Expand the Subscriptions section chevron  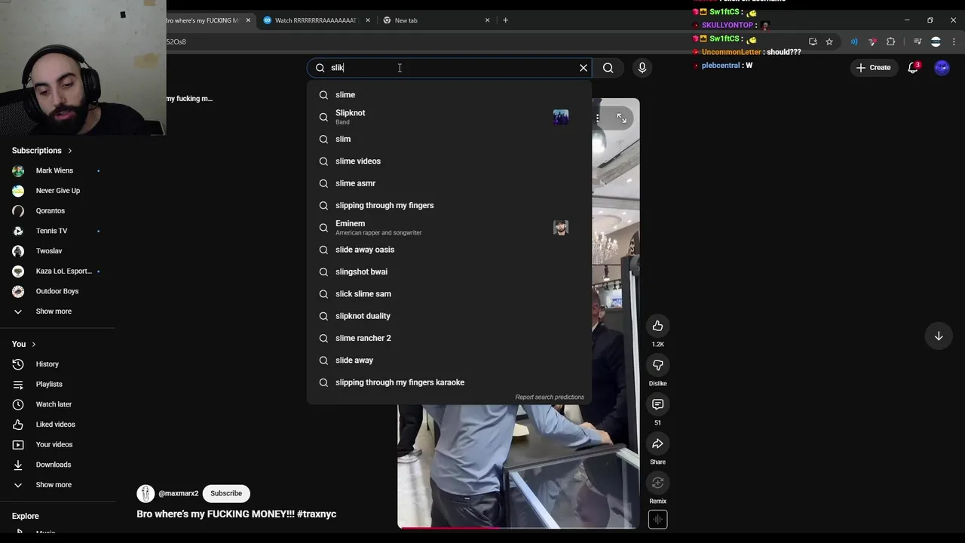click(70, 151)
